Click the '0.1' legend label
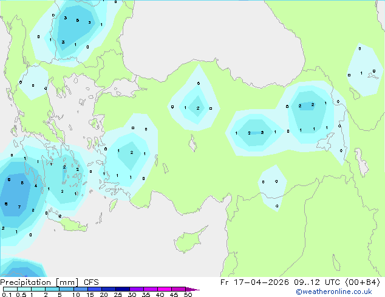Viewport: 385px width, 297px height. 7,295
